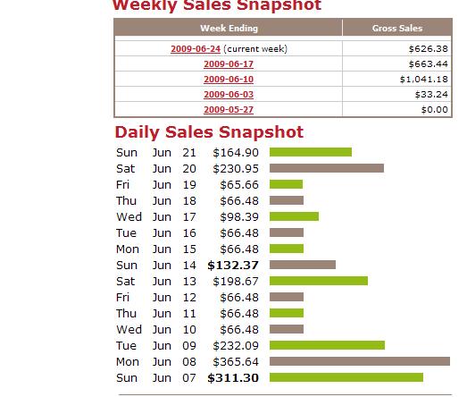This screenshot has width=467, height=397.
Task: Click the brown bar for Sat Jun 20
Action: 327,168
